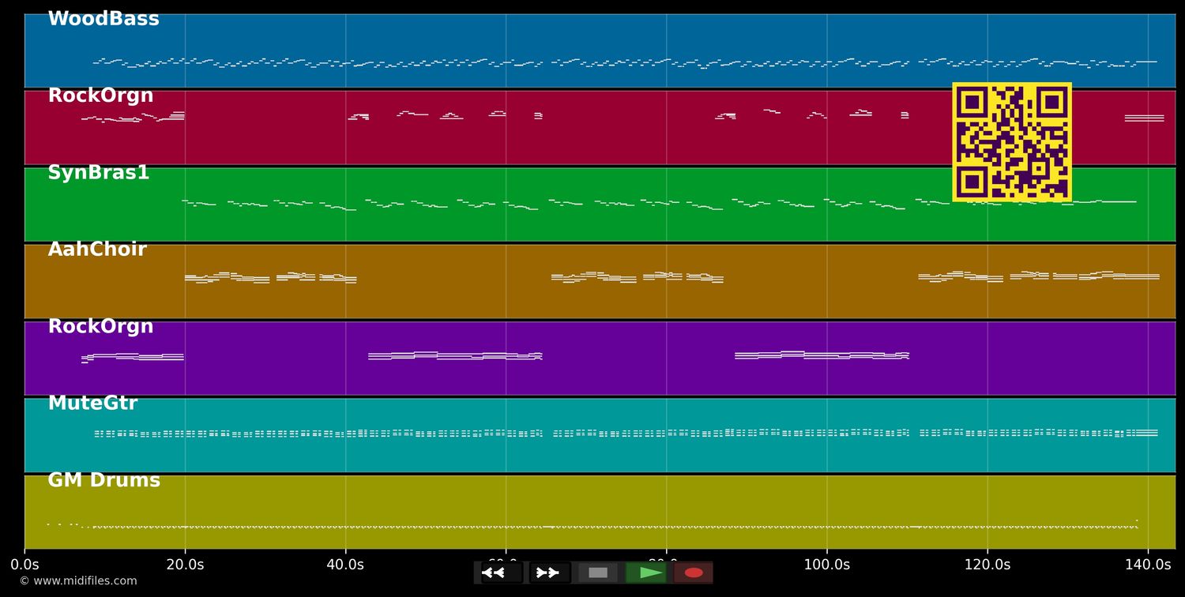Select the AahChoir track label

click(97, 250)
